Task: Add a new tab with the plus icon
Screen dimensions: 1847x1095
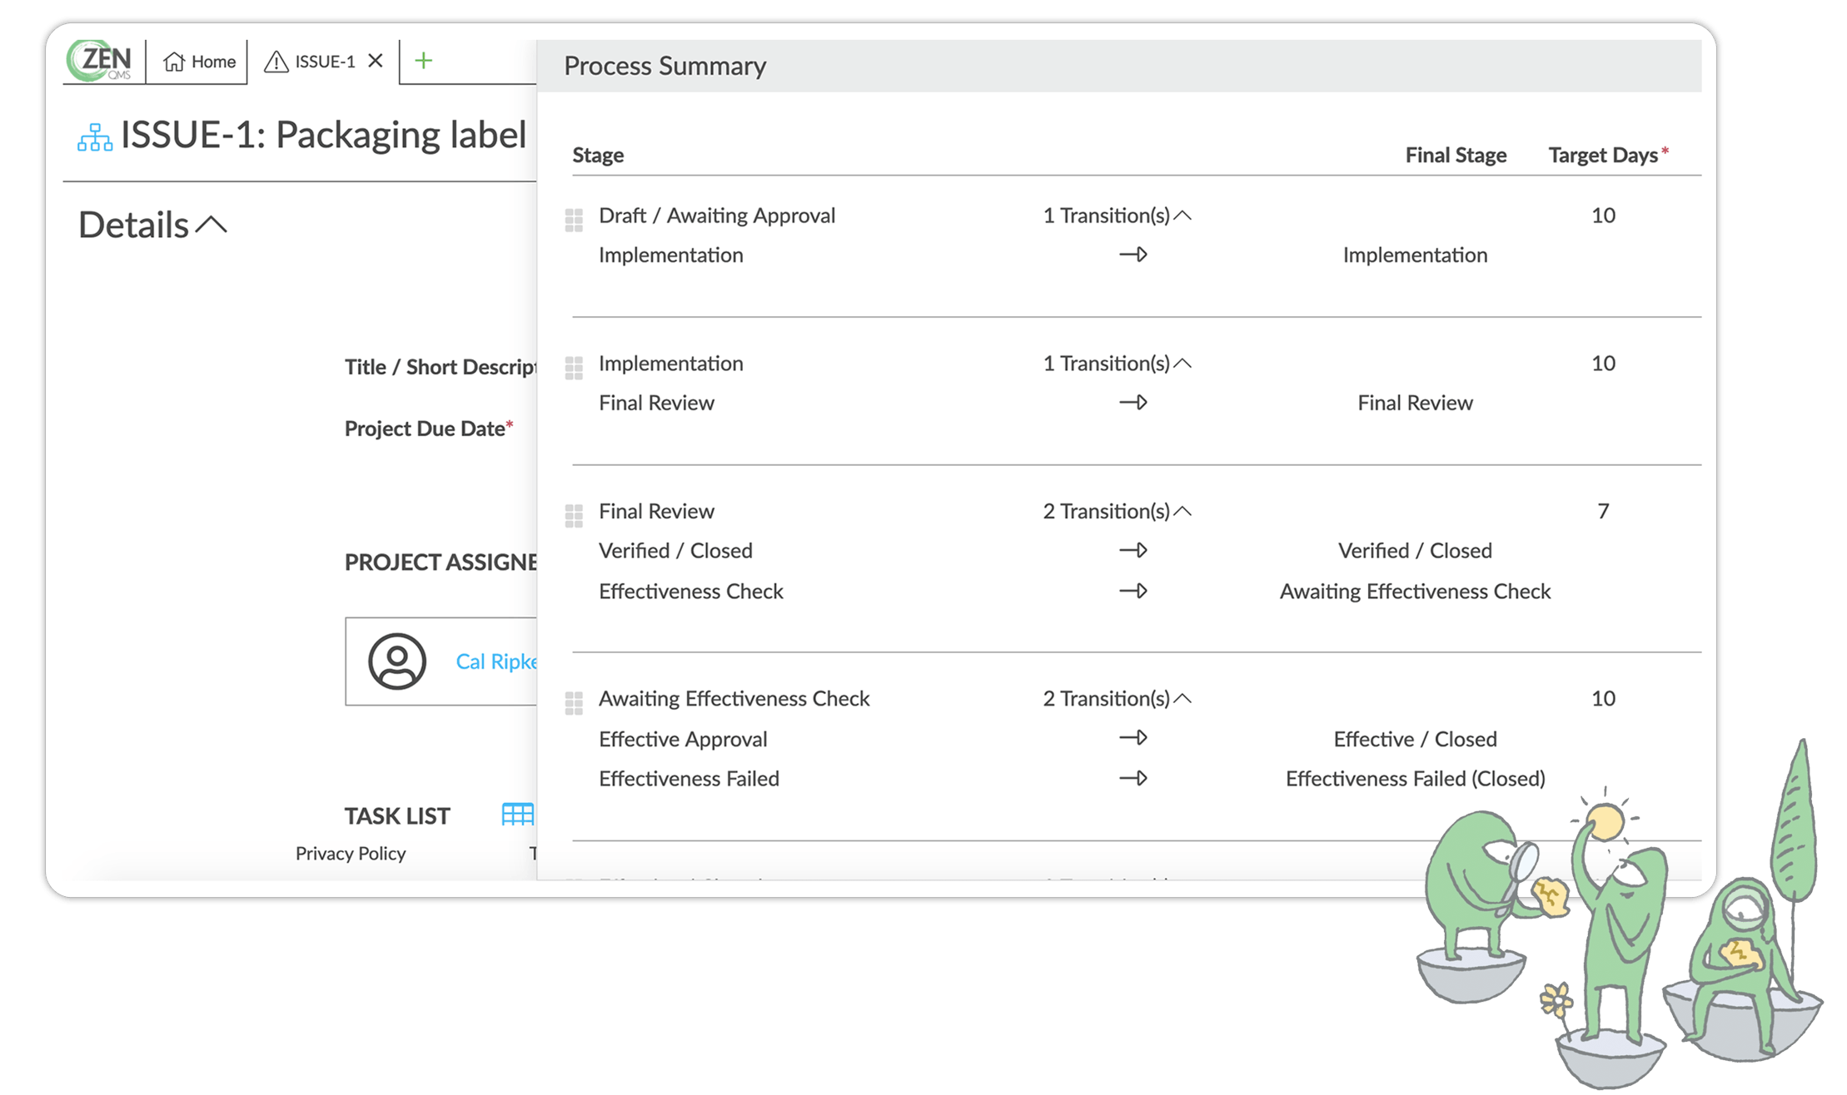Action: point(423,61)
